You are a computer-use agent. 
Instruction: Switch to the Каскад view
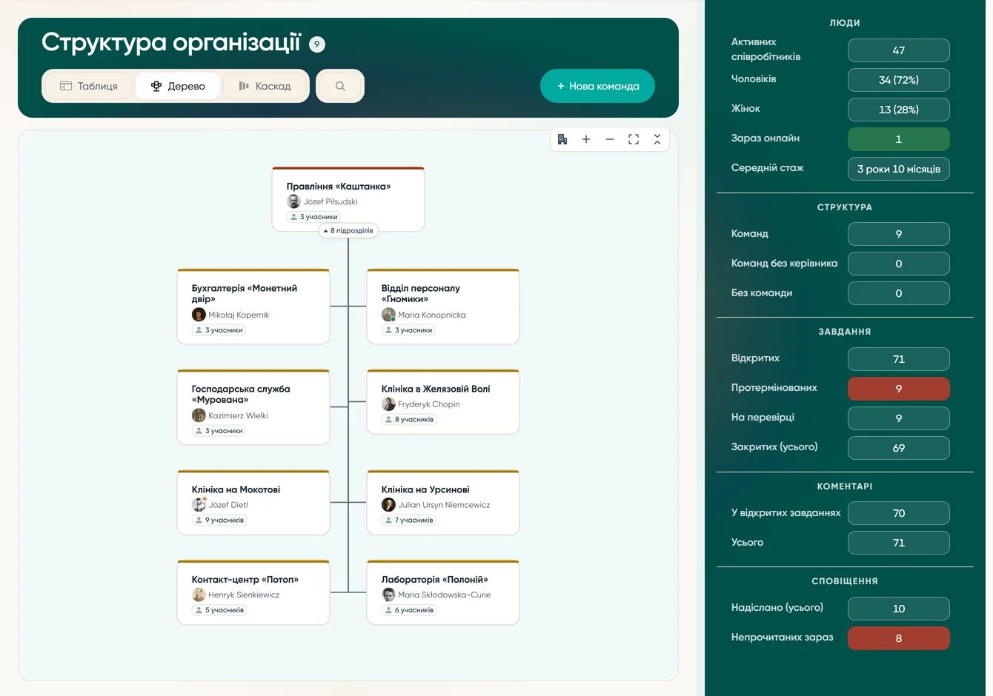coord(265,86)
